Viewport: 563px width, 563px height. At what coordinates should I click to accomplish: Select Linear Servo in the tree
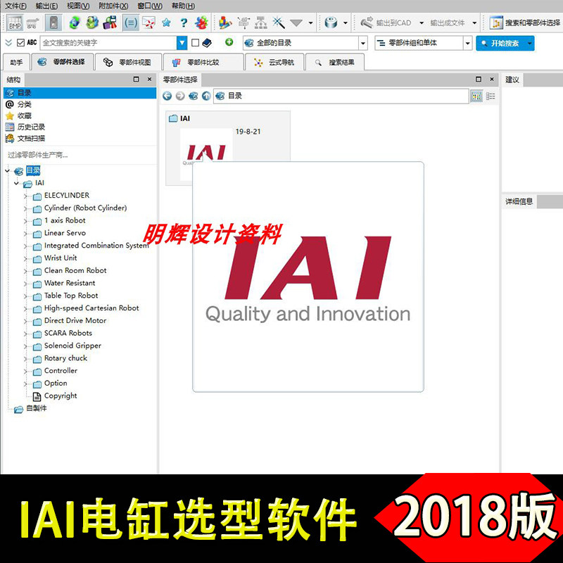[x=65, y=233]
